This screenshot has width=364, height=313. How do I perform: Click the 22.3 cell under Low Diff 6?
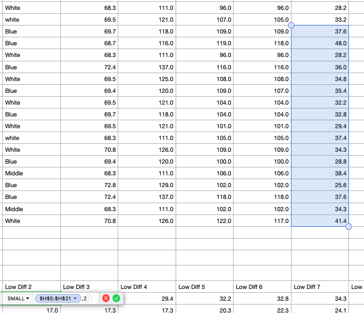262,309
